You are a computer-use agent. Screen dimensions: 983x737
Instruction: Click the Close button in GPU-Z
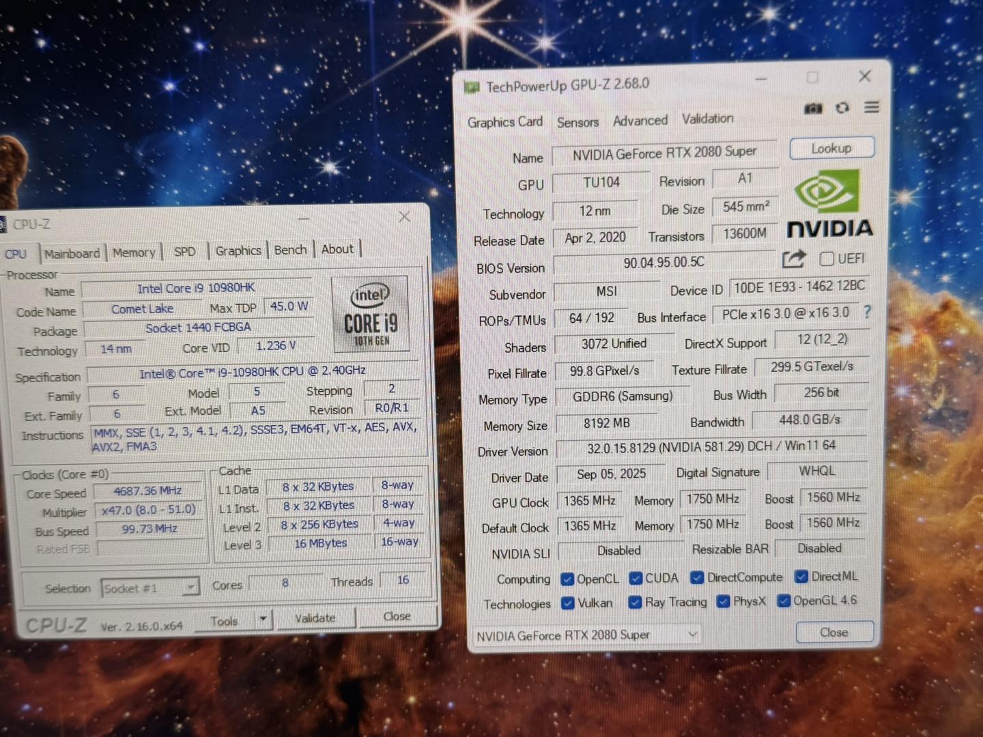834,633
